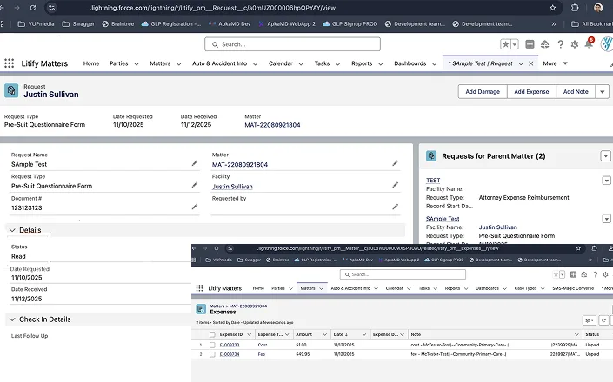Open Justin Sullivan Facility link

pyautogui.click(x=232, y=187)
